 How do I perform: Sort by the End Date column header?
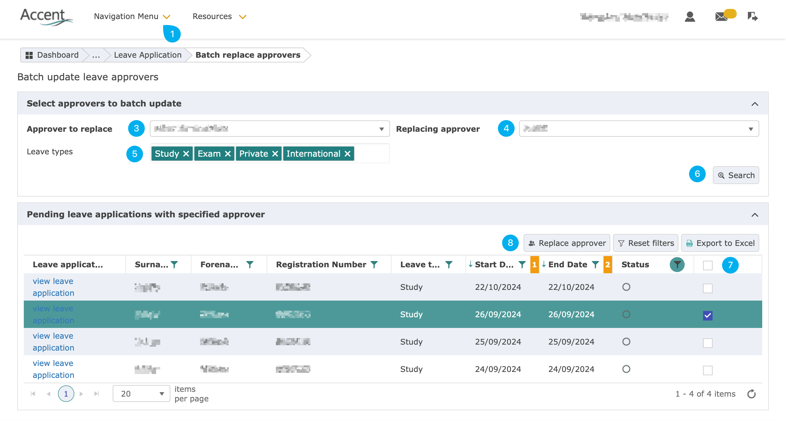(x=568, y=265)
